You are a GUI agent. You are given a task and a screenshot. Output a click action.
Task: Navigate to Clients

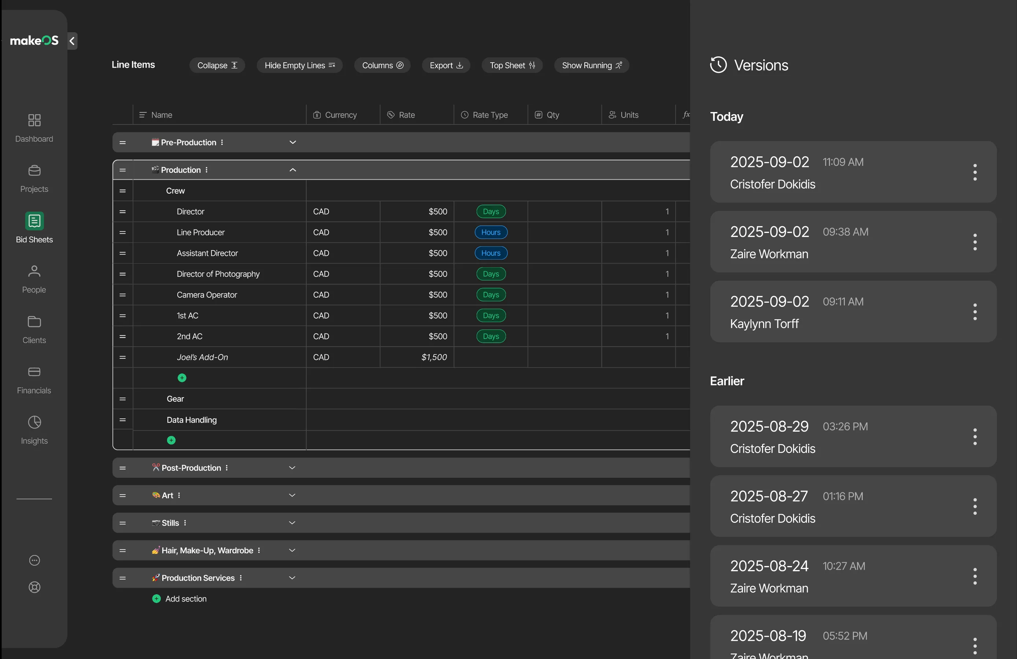34,330
